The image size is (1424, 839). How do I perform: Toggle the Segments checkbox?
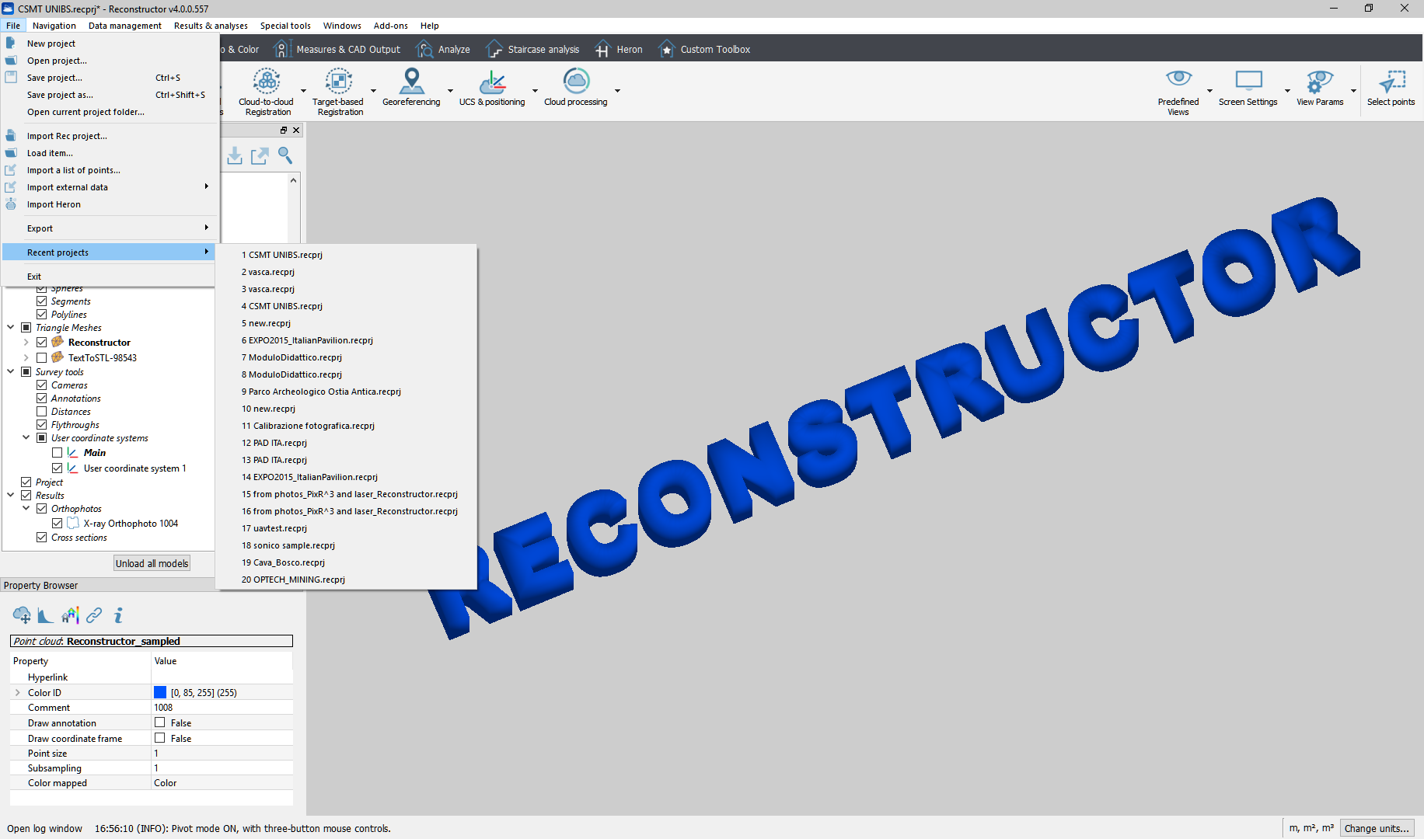click(x=42, y=301)
